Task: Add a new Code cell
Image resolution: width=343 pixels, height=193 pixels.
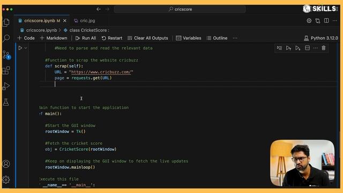Action: point(26,38)
